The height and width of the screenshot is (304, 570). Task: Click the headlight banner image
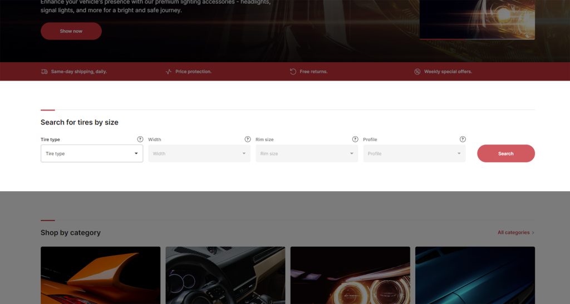[477, 19]
